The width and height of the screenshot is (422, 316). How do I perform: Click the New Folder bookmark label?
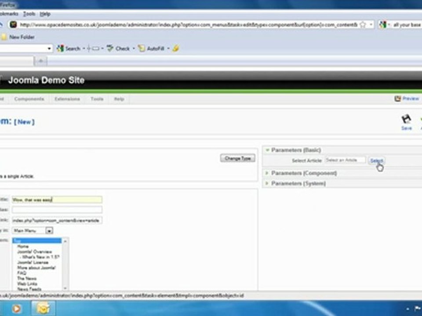[22, 37]
